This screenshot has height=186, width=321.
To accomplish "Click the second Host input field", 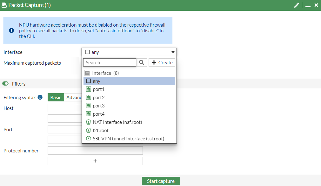I will (65, 119).
